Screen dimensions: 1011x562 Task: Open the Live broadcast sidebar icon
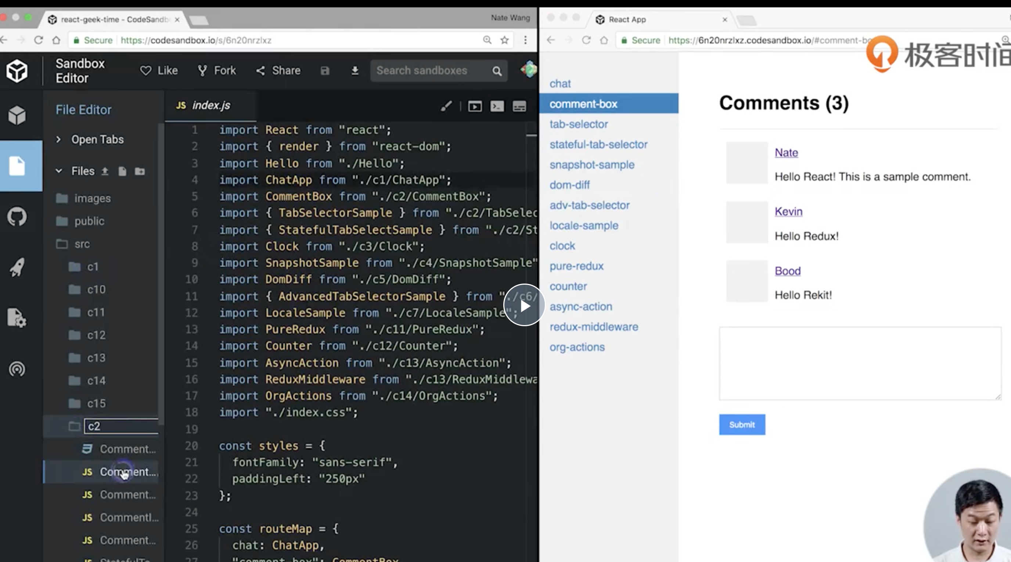pos(17,369)
